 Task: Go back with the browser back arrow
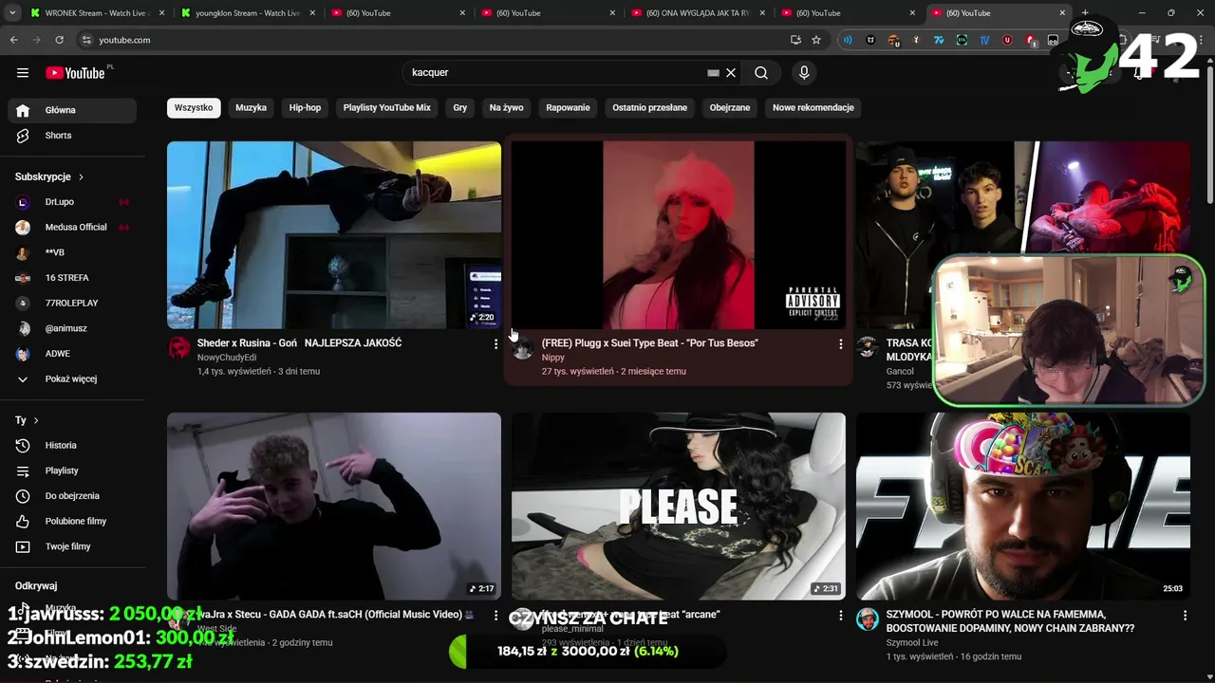tap(13, 40)
